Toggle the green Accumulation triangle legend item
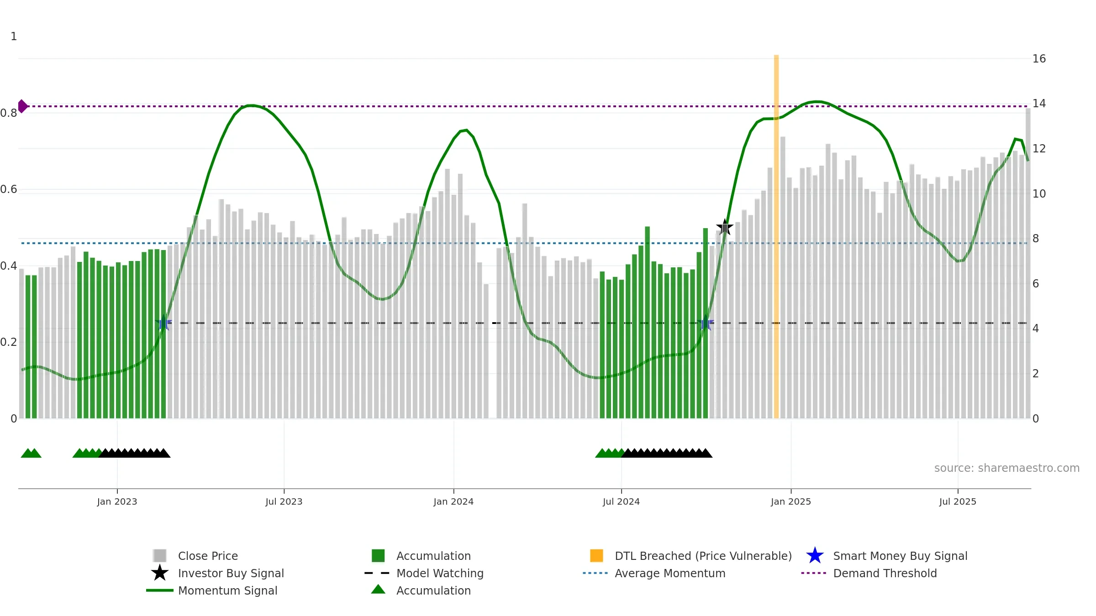The image size is (1096, 616). coord(378,590)
